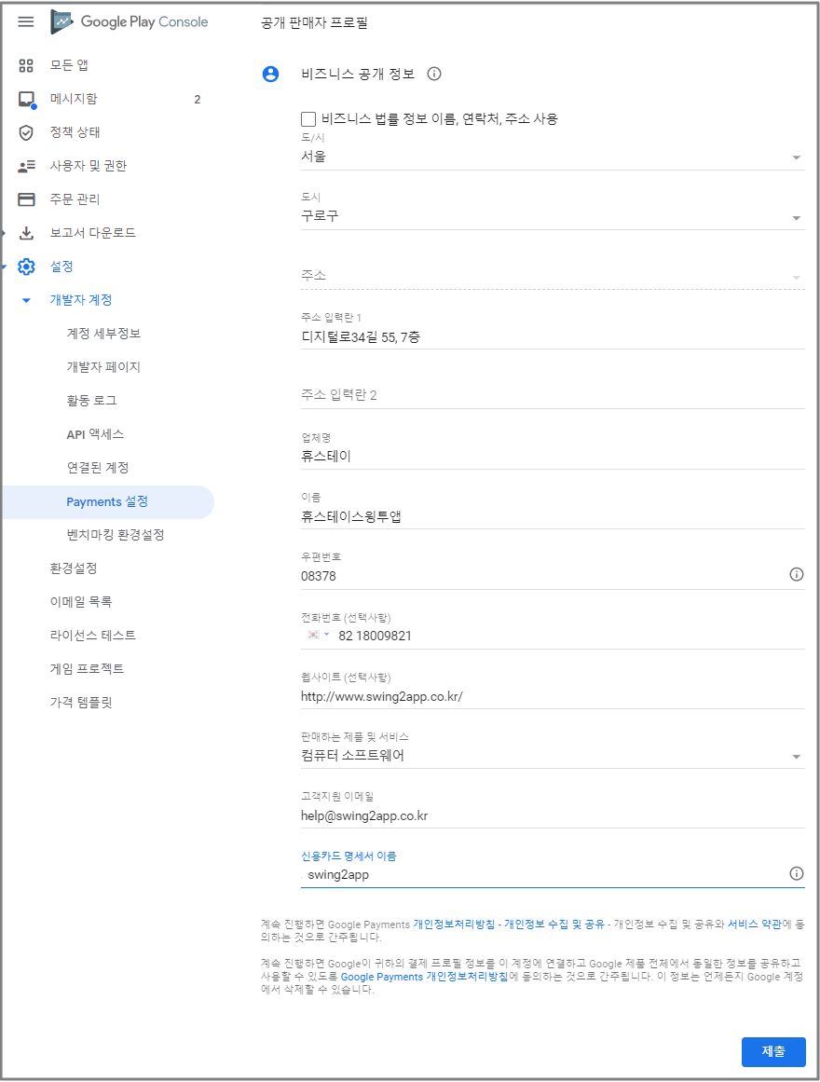Click info icon next to 비즈니스 공개 정보
The image size is (820, 1082).
(x=433, y=75)
